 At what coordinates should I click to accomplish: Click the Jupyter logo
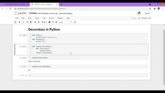point(21,13)
